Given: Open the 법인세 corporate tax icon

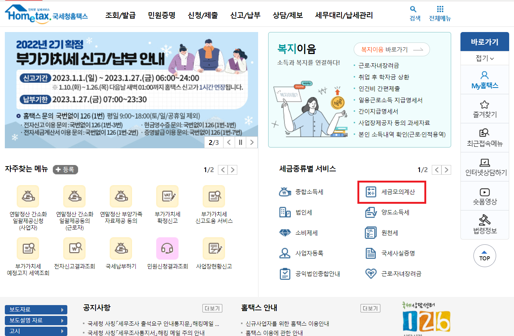Looking at the screenshot, I should coord(303,212).
